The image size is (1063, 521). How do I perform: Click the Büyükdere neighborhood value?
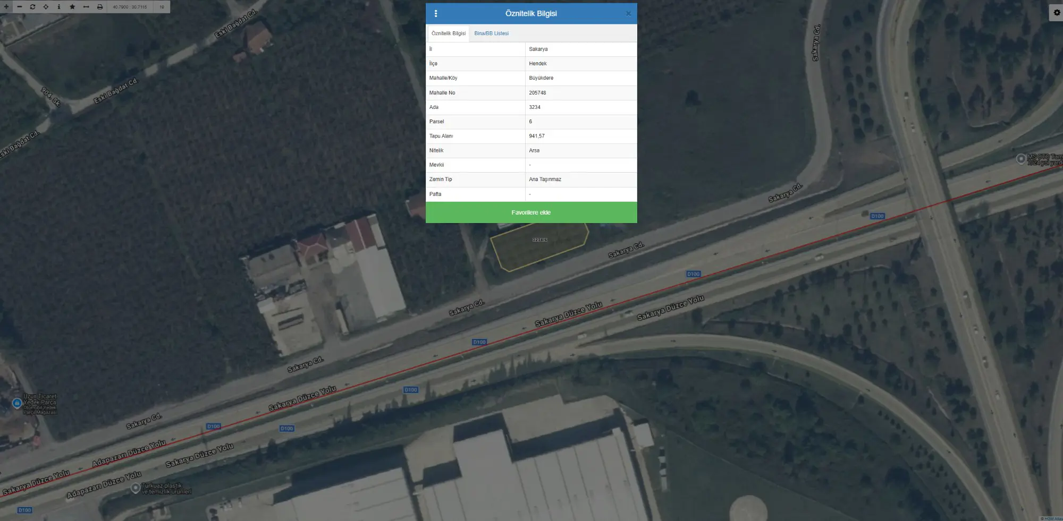tap(541, 78)
